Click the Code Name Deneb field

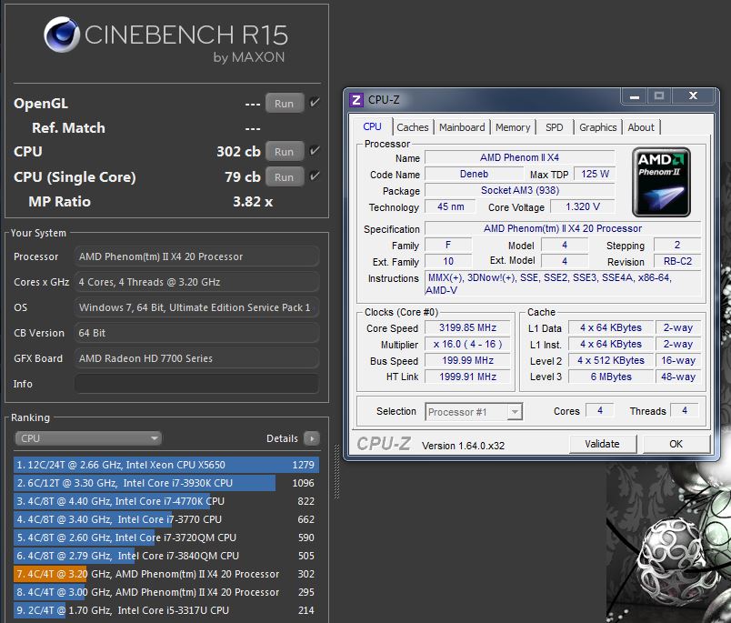pos(474,174)
